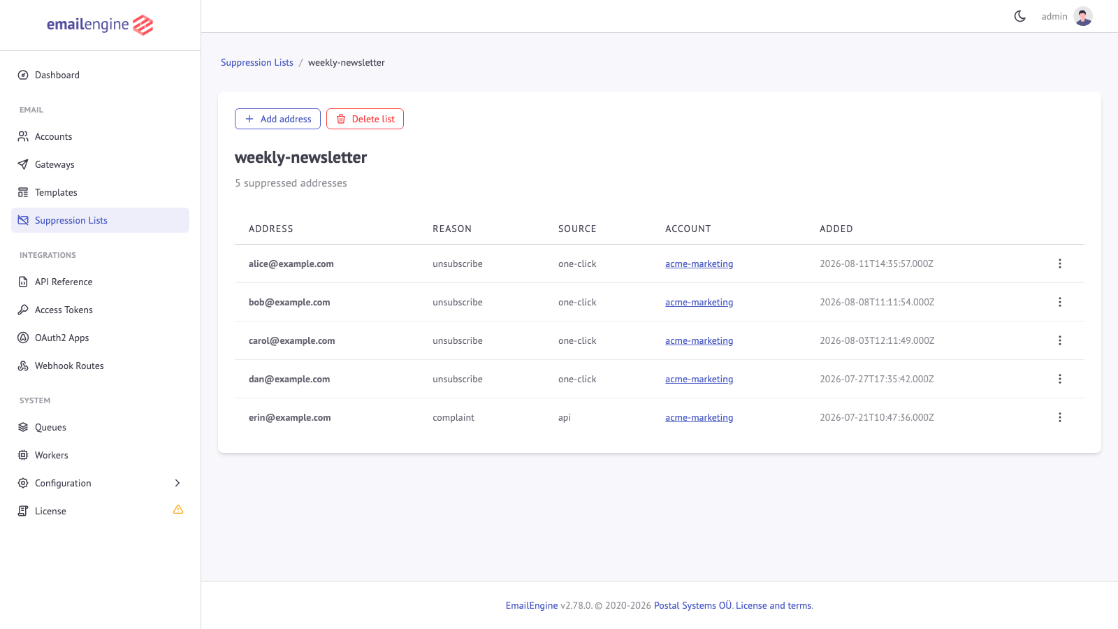Click the admin username label
The image size is (1118, 629).
(1054, 16)
